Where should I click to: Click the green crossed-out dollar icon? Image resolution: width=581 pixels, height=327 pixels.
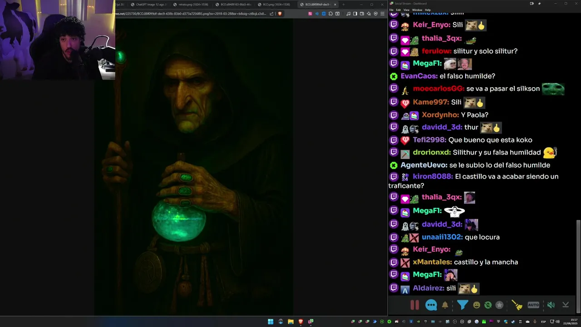(x=488, y=305)
